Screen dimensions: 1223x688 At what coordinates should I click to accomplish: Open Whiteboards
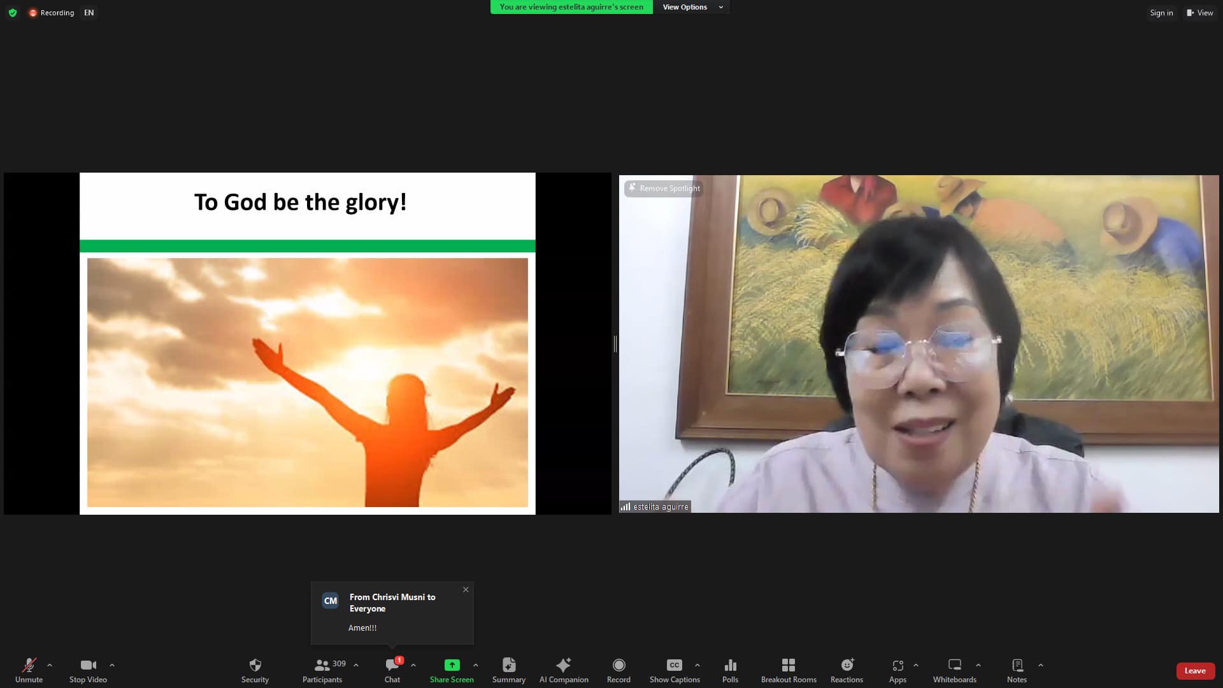point(954,670)
